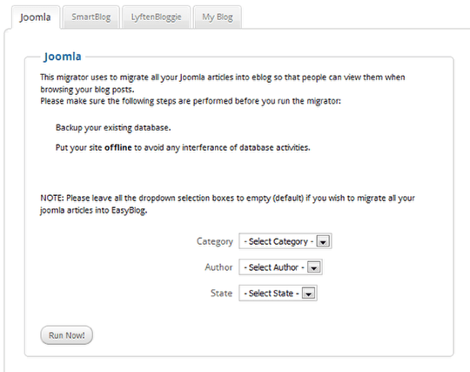
Task: Activate the Joomla tab
Action: [36, 17]
